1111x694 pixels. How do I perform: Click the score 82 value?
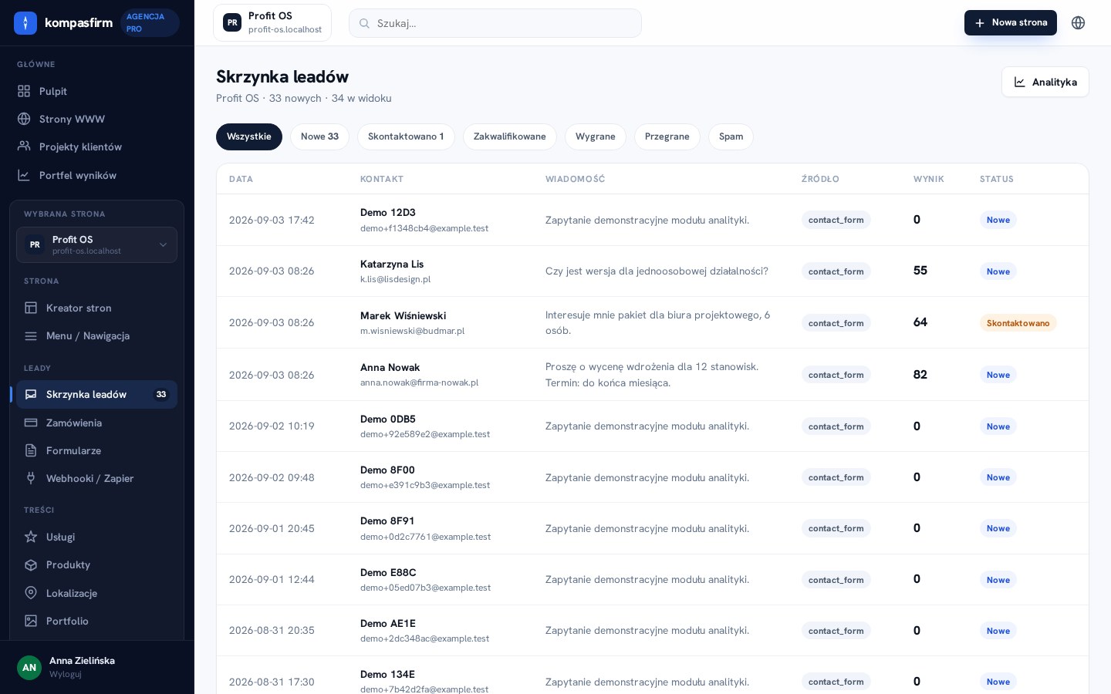pyautogui.click(x=920, y=375)
